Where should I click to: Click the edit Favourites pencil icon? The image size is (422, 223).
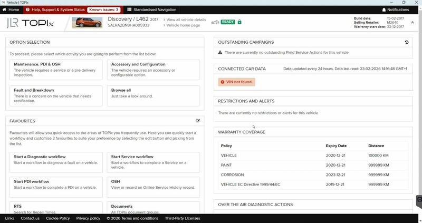tap(198, 121)
